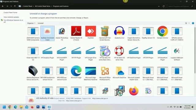Select DigiPay version 7.0 program
196x110 pixels.
click(148, 32)
